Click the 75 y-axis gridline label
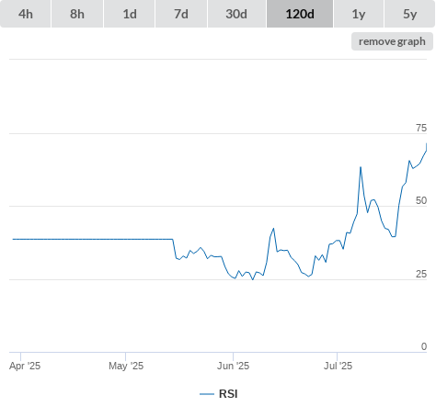The height and width of the screenshot is (418, 436). click(421, 128)
